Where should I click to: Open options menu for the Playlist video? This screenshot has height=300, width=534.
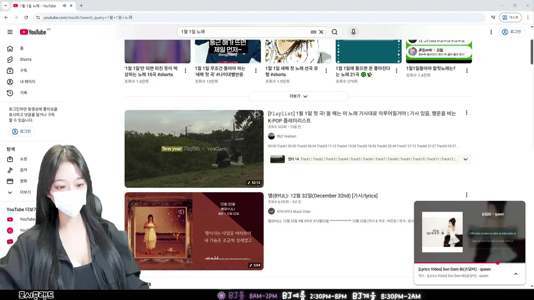(x=466, y=112)
